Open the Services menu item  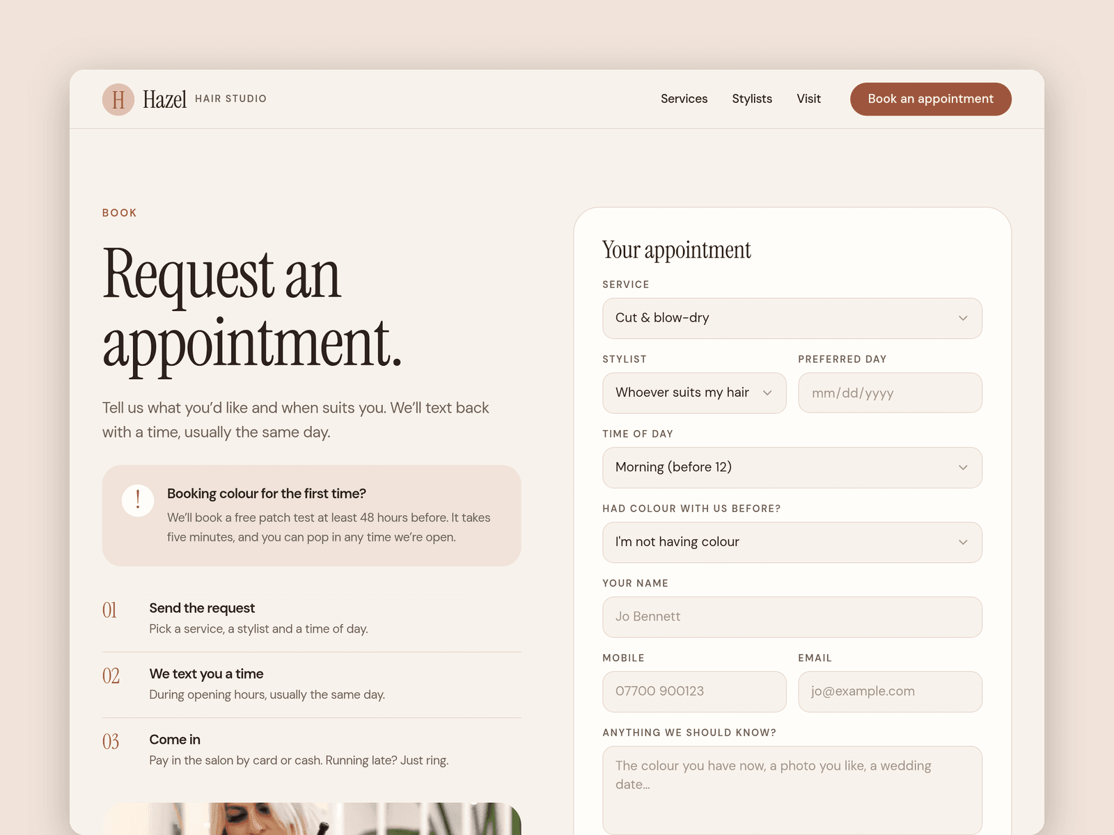coord(684,99)
